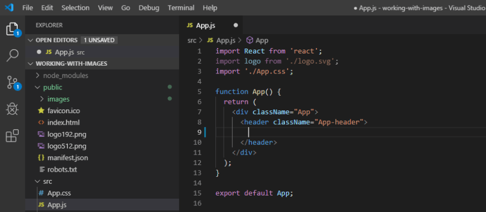Click line number 9 in the gutter

pyautogui.click(x=199, y=132)
